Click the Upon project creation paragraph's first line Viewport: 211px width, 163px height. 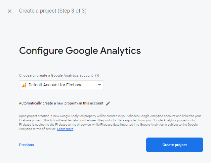110,116
